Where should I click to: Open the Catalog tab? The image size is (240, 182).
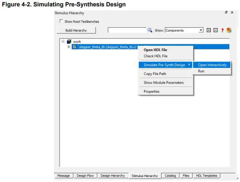point(170,176)
